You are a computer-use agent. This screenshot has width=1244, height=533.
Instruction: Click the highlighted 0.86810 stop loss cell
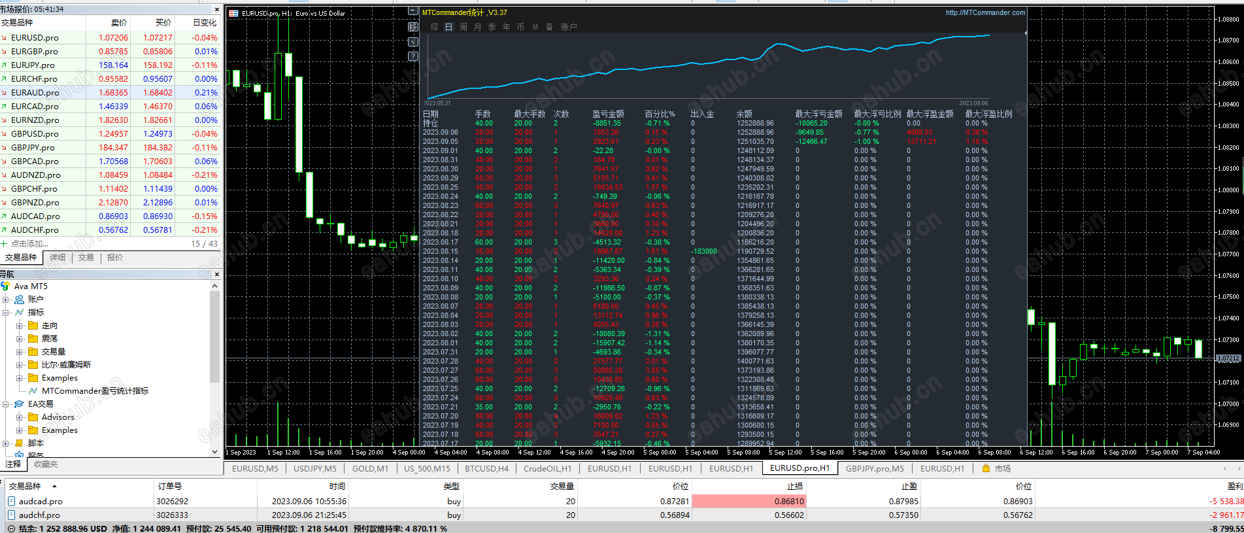click(x=749, y=501)
